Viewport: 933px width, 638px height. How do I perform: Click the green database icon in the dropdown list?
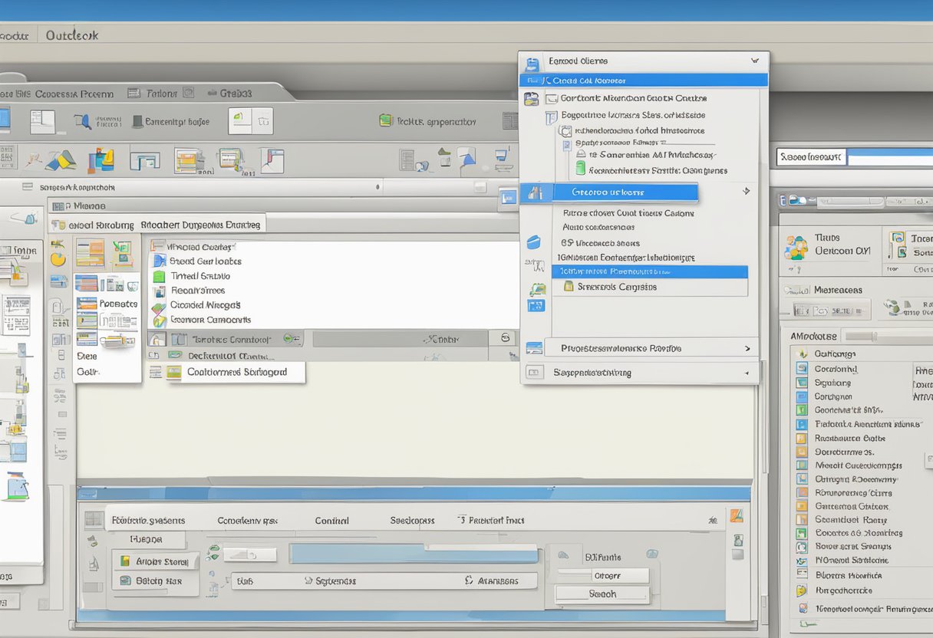click(x=581, y=166)
